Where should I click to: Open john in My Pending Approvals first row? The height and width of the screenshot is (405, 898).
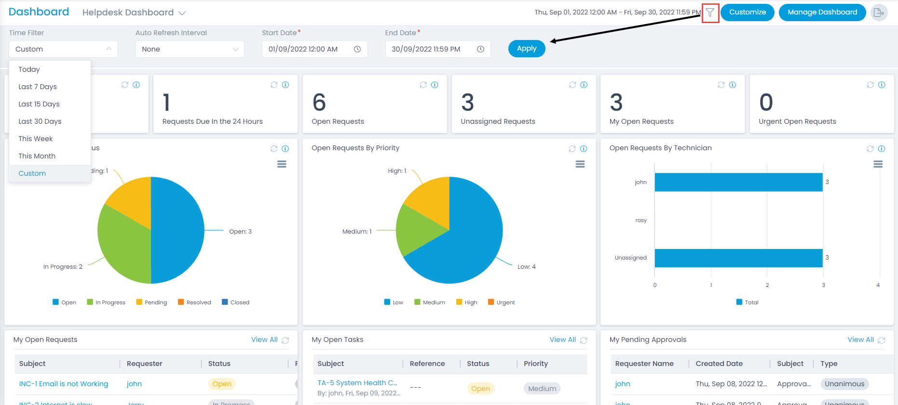pyautogui.click(x=623, y=384)
